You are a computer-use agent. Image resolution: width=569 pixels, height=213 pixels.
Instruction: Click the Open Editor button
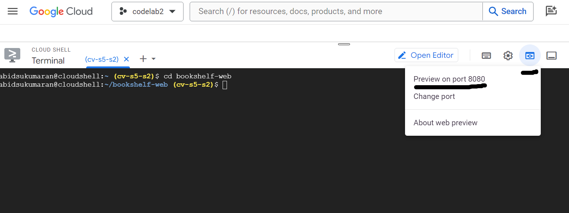[x=426, y=55]
